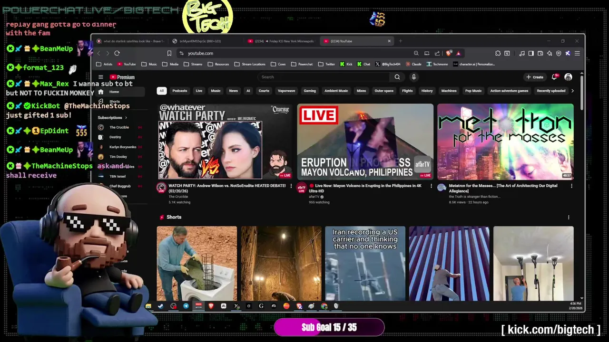Viewport: 609px width, 342px height.
Task: Open the Create dropdown button
Action: pyautogui.click(x=535, y=77)
